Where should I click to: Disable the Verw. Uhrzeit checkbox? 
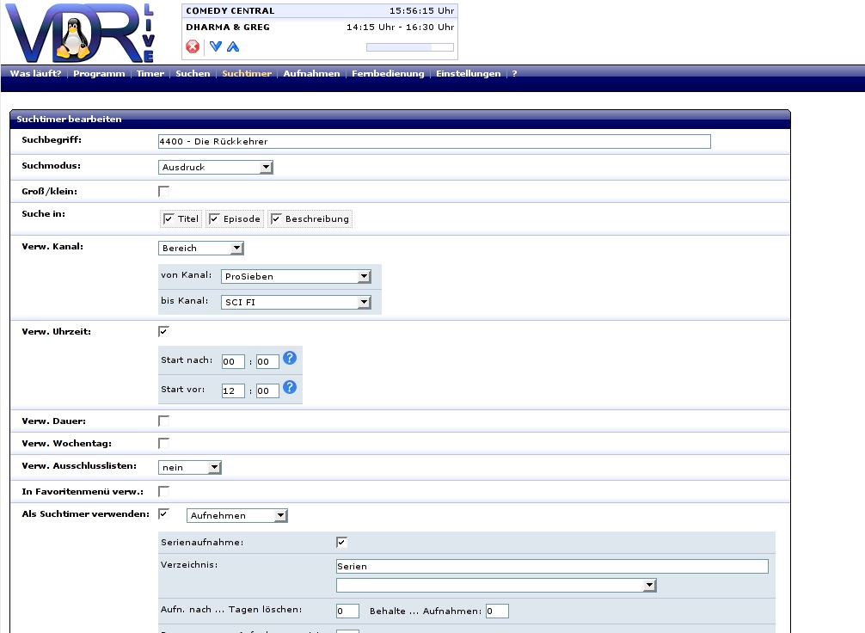click(x=164, y=331)
